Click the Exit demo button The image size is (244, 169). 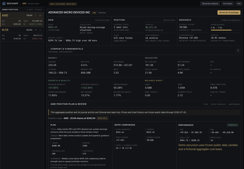point(228,4)
